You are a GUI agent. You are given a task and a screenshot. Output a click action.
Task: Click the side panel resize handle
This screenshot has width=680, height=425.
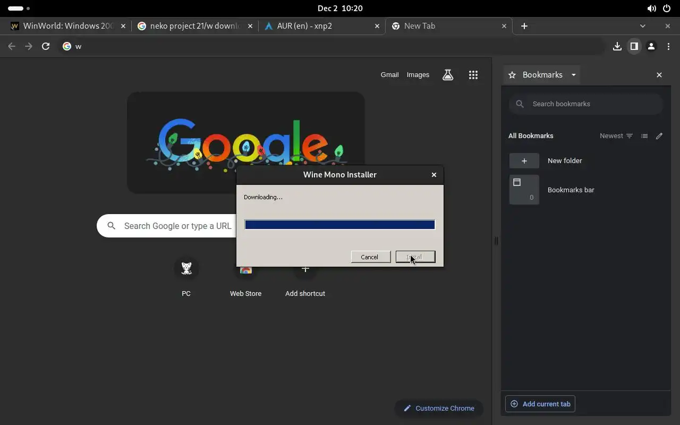(x=496, y=241)
